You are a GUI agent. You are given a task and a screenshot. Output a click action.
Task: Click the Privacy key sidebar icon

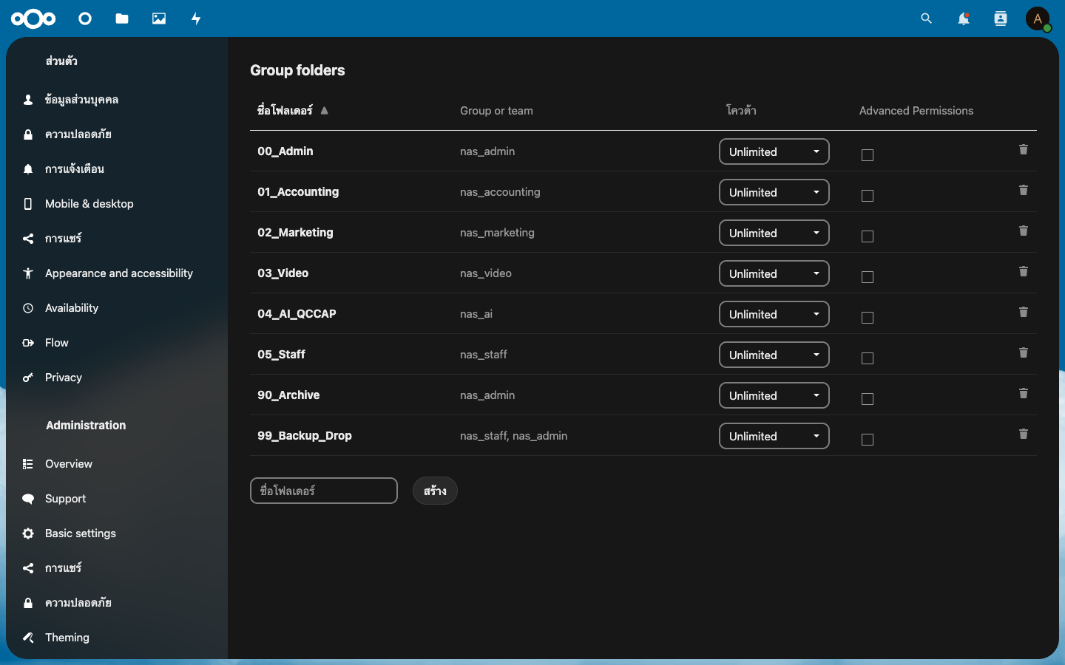[28, 378]
